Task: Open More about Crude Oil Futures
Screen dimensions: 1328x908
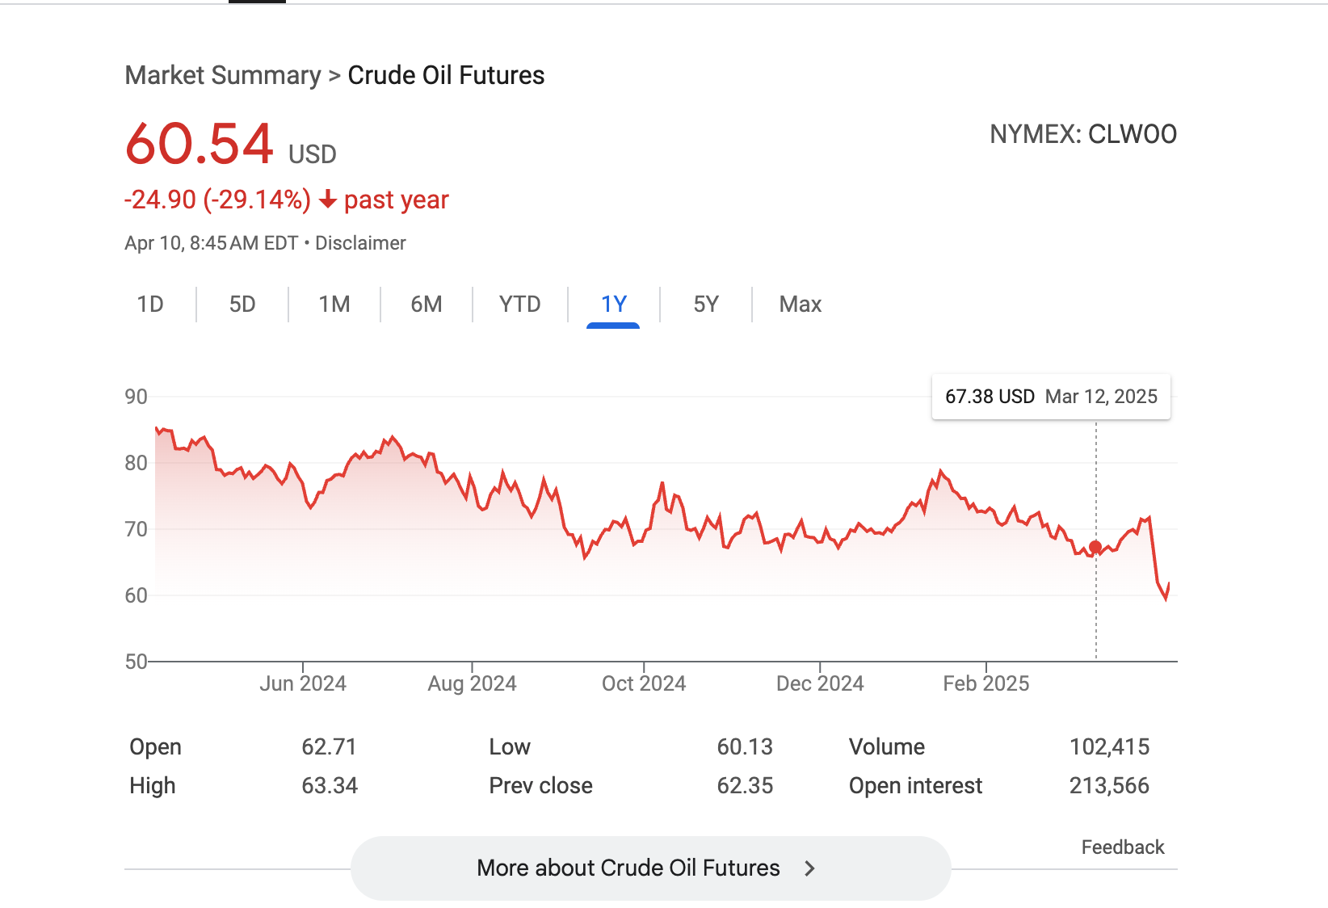Action: point(628,868)
